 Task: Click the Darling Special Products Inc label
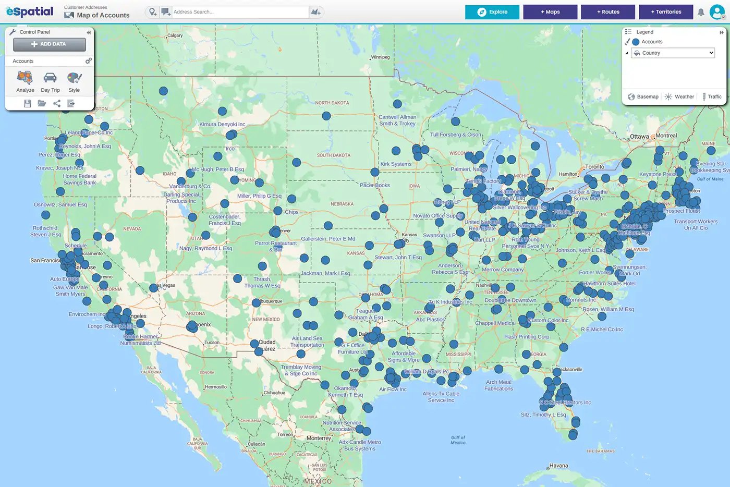[x=181, y=198]
